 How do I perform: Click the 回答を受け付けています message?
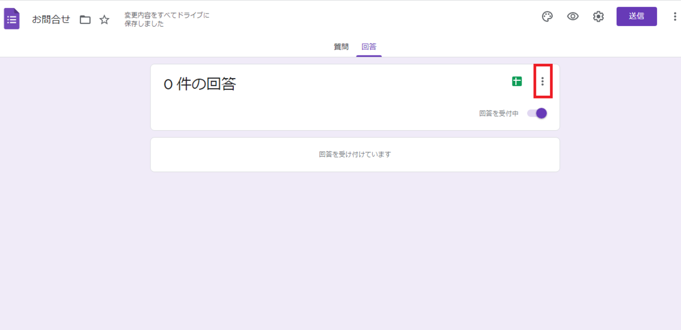(355, 154)
